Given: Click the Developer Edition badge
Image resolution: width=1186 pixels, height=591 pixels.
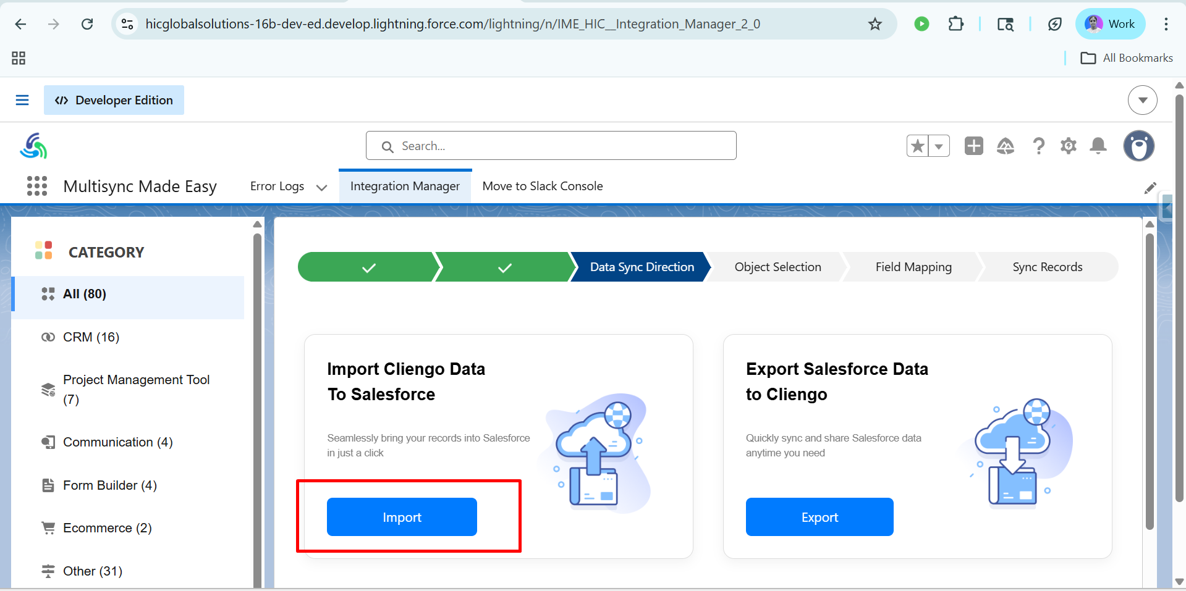Looking at the screenshot, I should pyautogui.click(x=114, y=100).
